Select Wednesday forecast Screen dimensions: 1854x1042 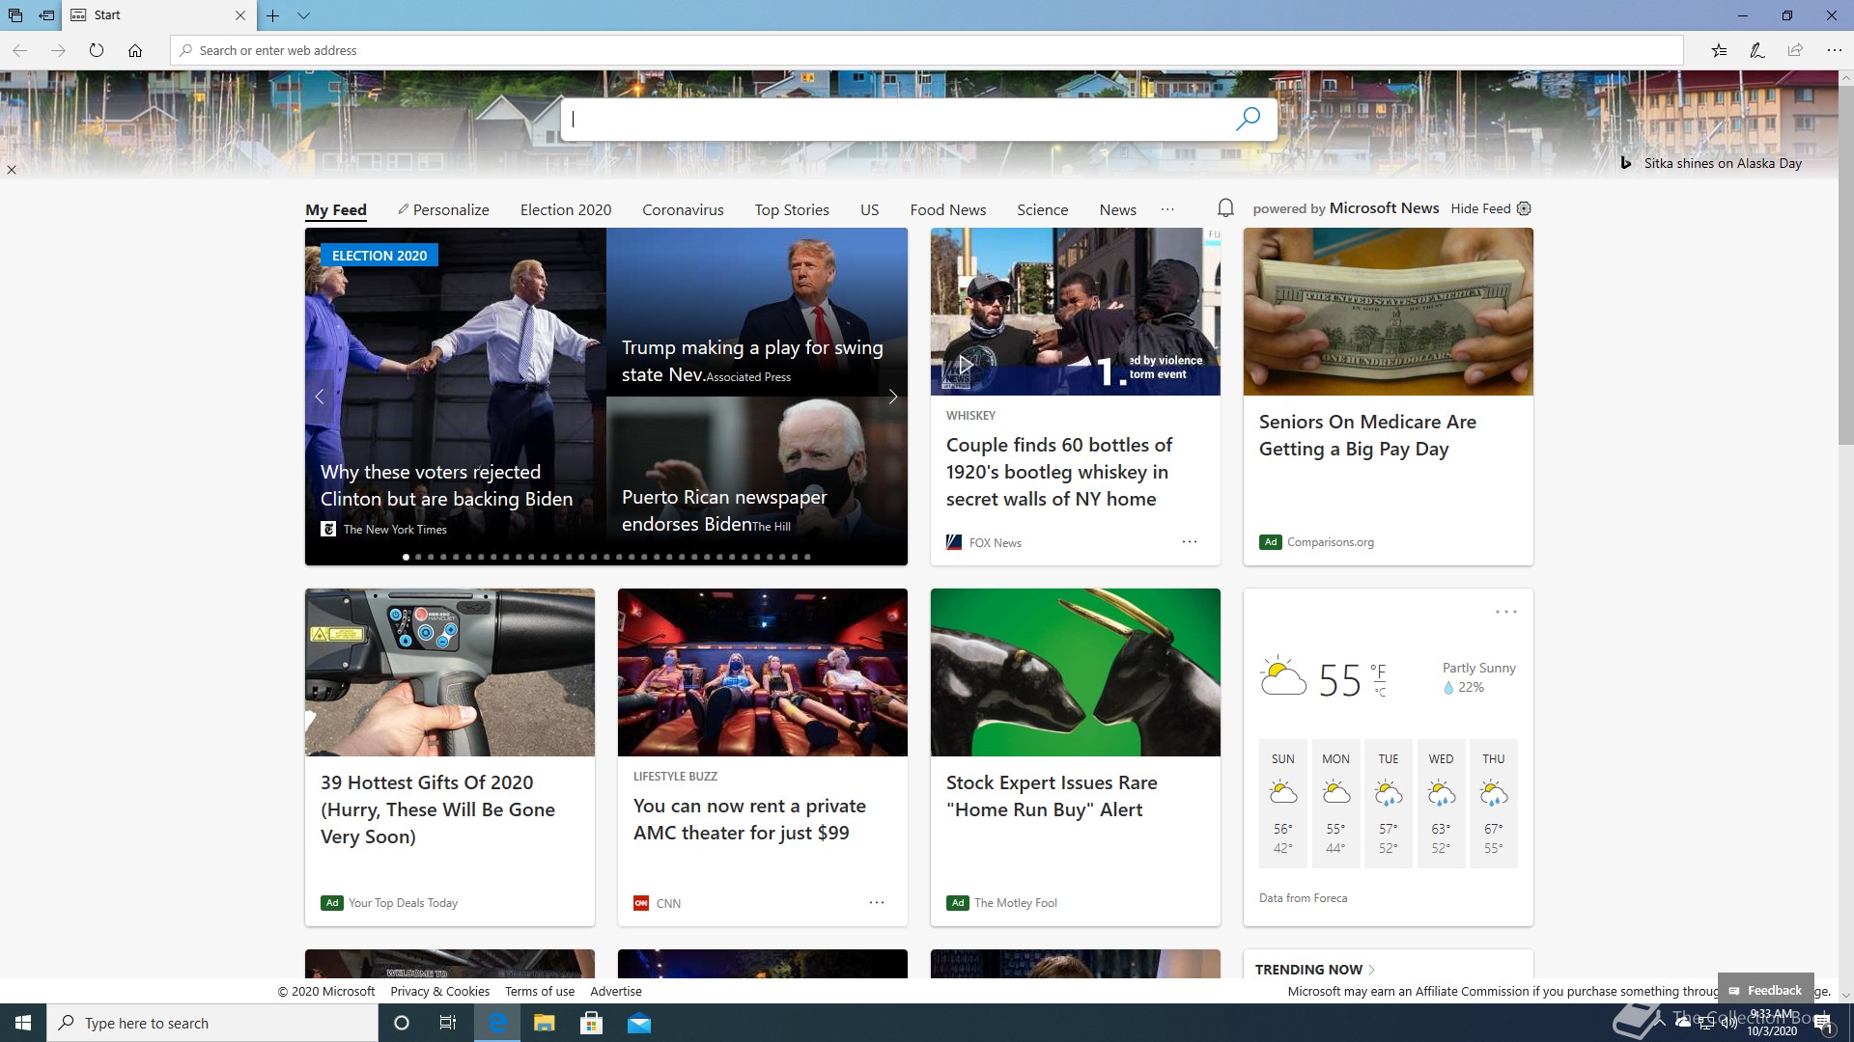pos(1441,804)
